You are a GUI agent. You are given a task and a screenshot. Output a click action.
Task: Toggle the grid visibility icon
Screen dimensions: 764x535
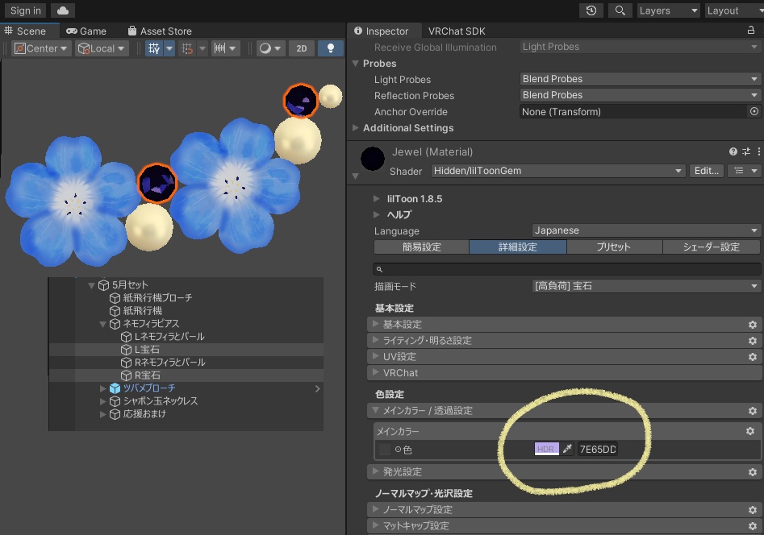154,48
